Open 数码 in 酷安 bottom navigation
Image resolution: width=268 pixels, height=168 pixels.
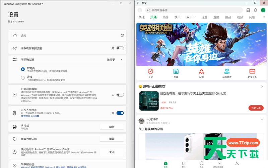point(184,164)
